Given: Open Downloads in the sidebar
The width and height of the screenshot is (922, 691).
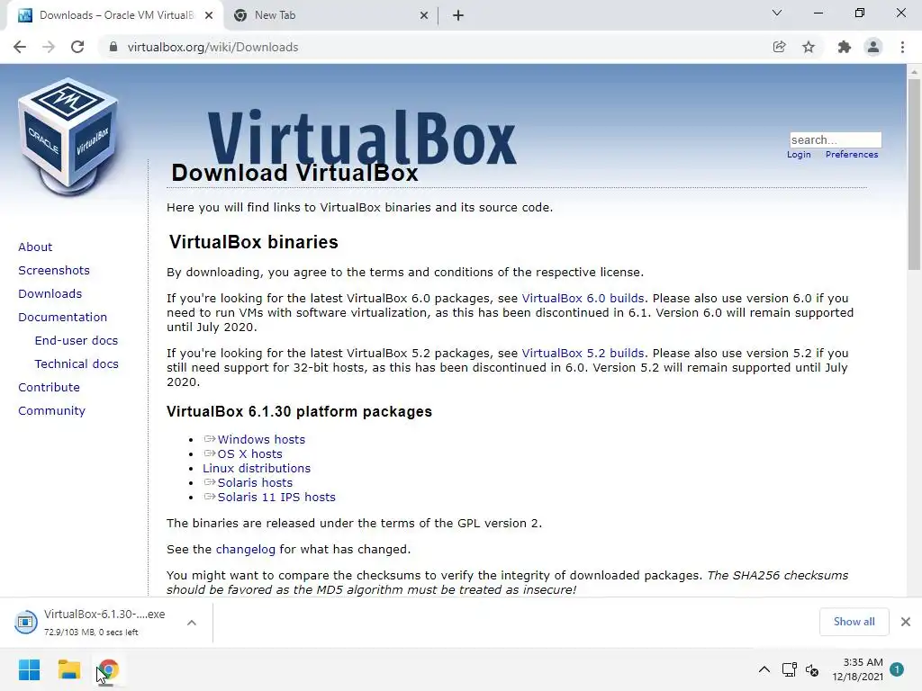Looking at the screenshot, I should click(x=50, y=294).
